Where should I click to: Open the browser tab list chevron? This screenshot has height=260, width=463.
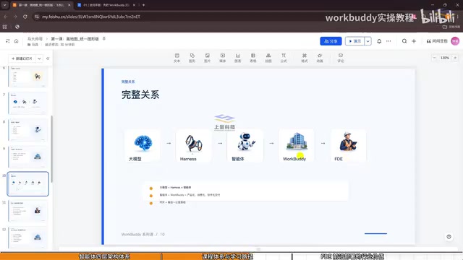click(5, 5)
